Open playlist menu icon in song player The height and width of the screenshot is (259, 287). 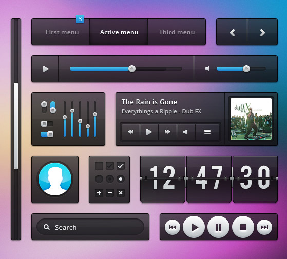(207, 132)
